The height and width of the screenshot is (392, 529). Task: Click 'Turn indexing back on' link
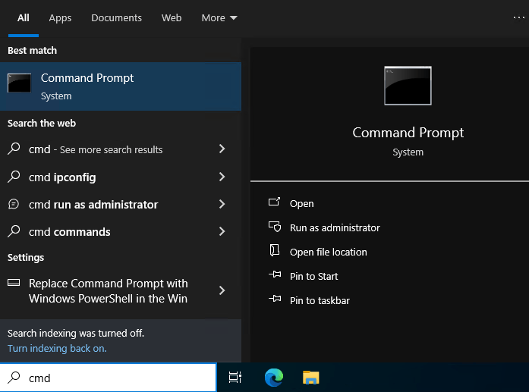pyautogui.click(x=57, y=348)
